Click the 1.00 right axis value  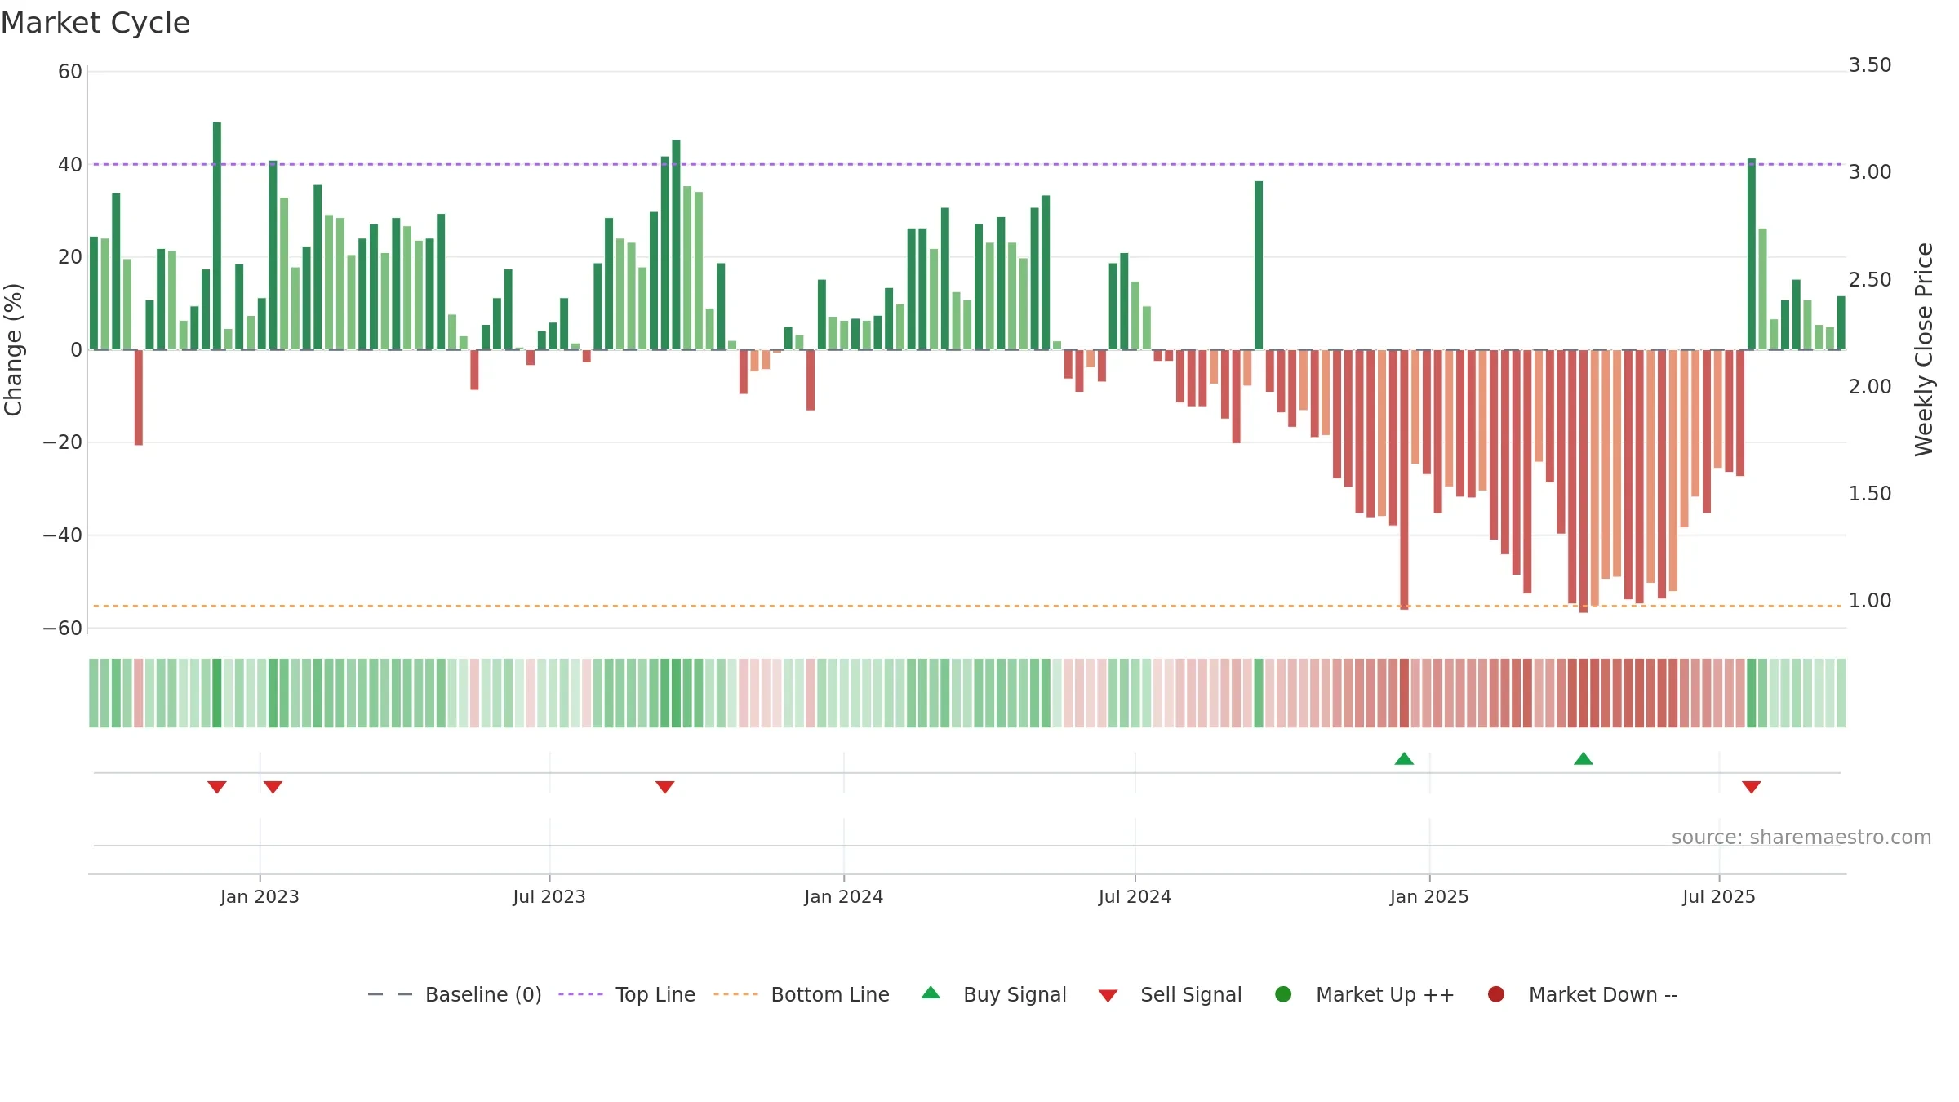pyautogui.click(x=1870, y=601)
